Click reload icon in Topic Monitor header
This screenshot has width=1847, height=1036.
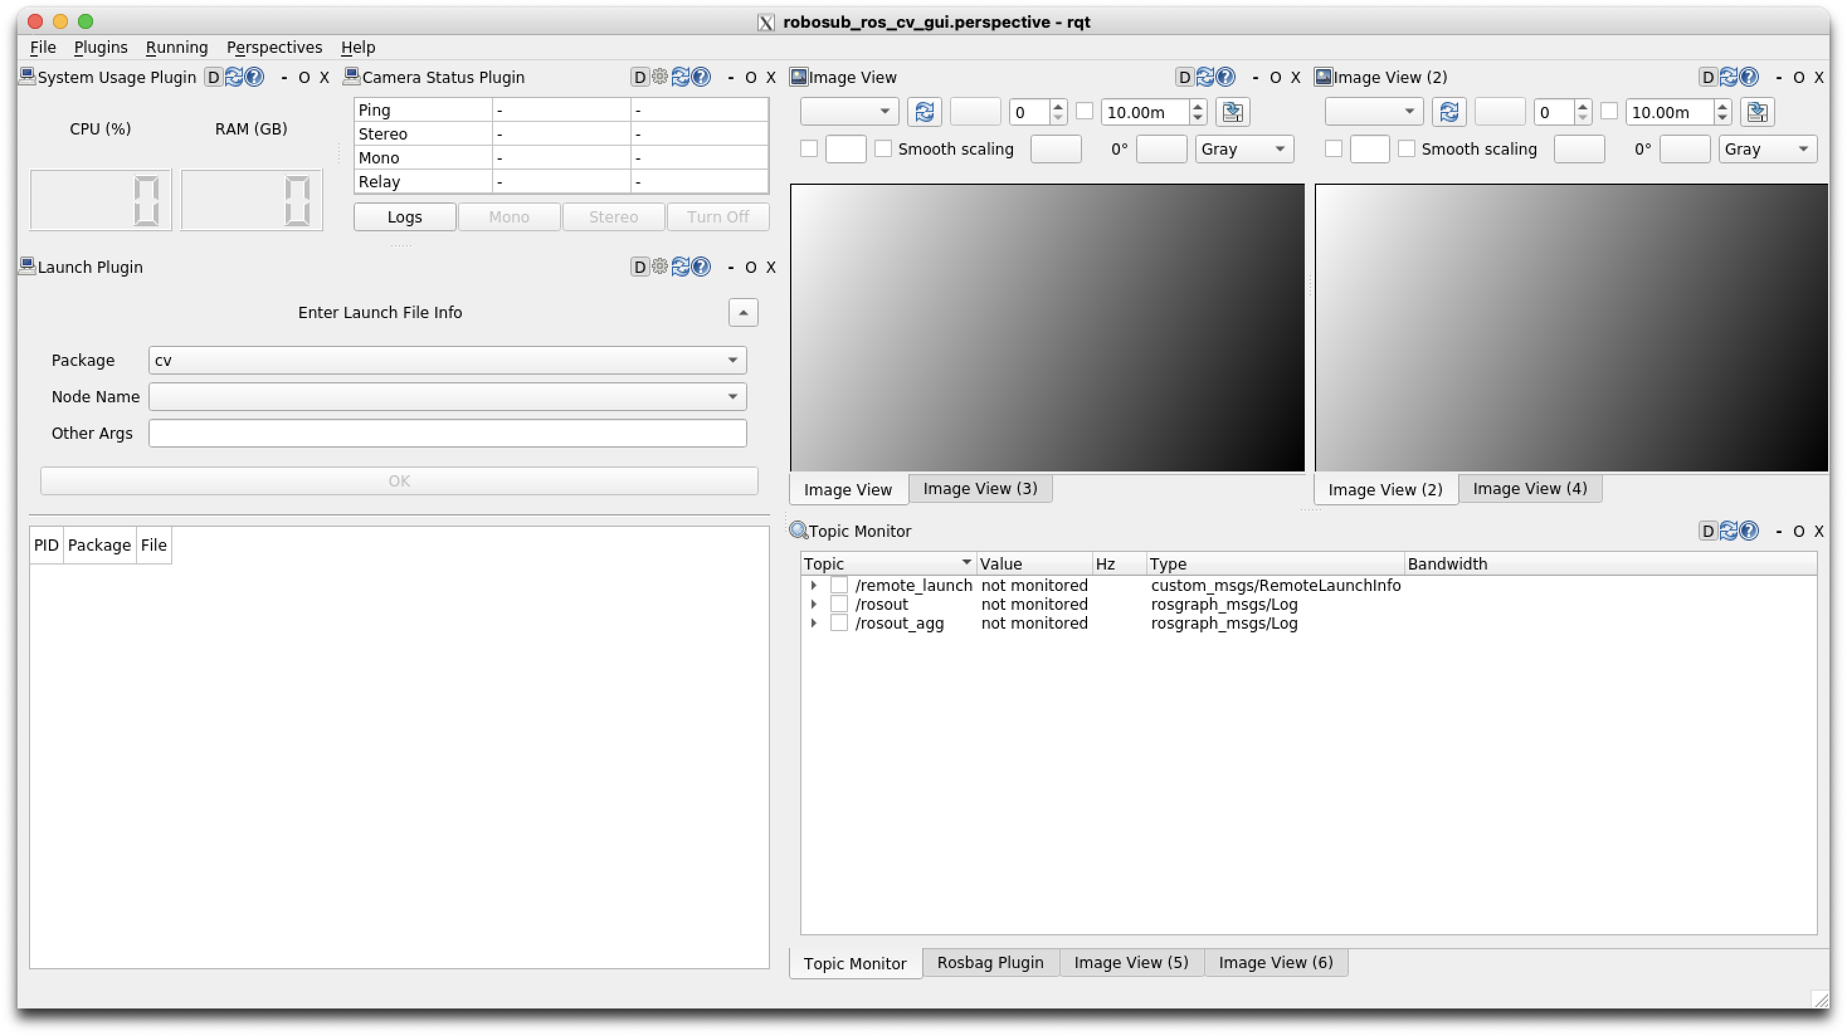pyautogui.click(x=1729, y=531)
